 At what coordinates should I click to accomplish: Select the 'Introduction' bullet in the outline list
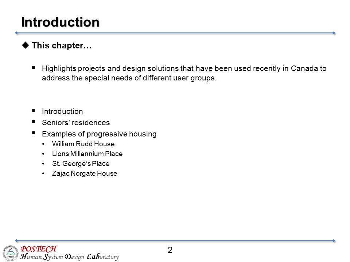[x=62, y=111]
